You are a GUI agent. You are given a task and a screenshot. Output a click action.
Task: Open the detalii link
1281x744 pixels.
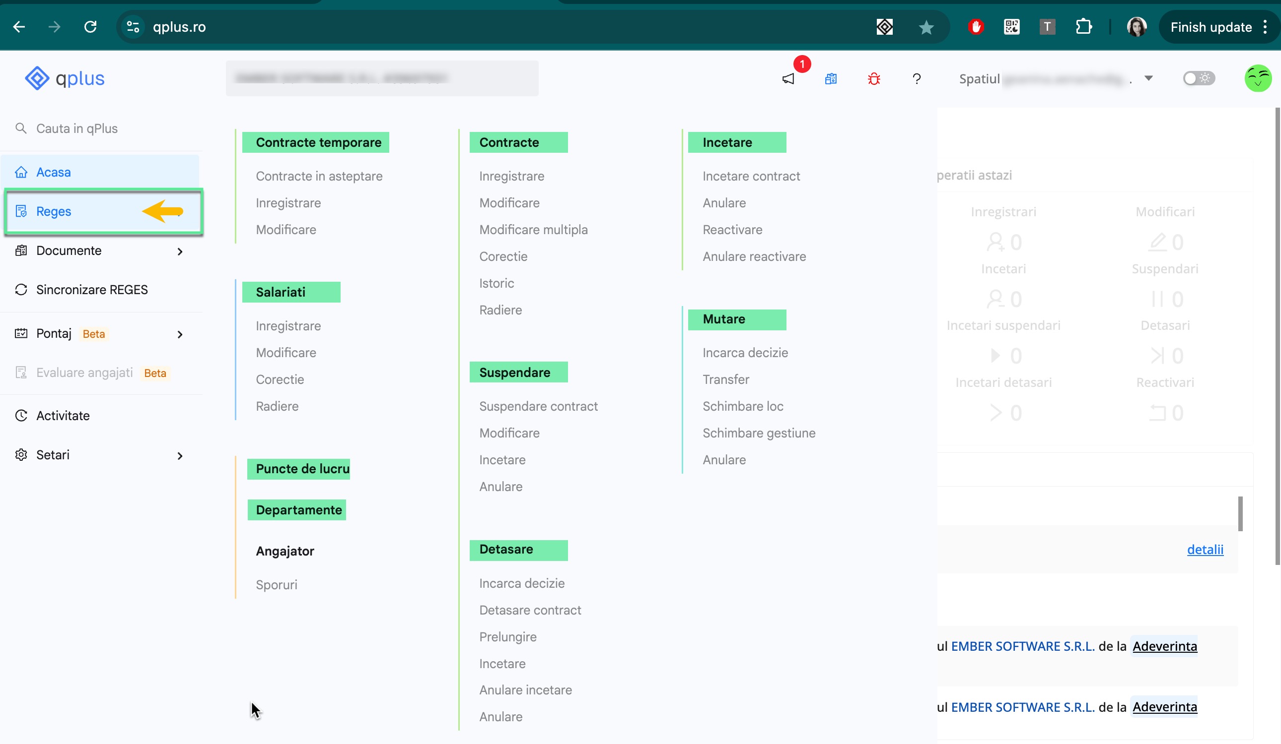[x=1205, y=549]
